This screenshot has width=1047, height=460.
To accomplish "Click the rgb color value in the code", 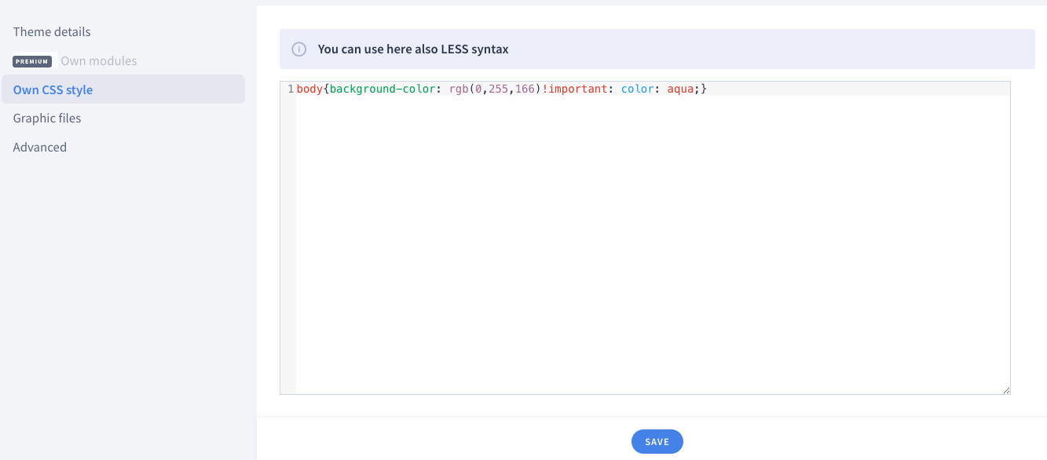I will [x=459, y=89].
